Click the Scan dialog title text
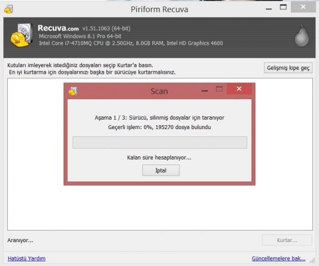The image size is (319, 266). (x=159, y=91)
